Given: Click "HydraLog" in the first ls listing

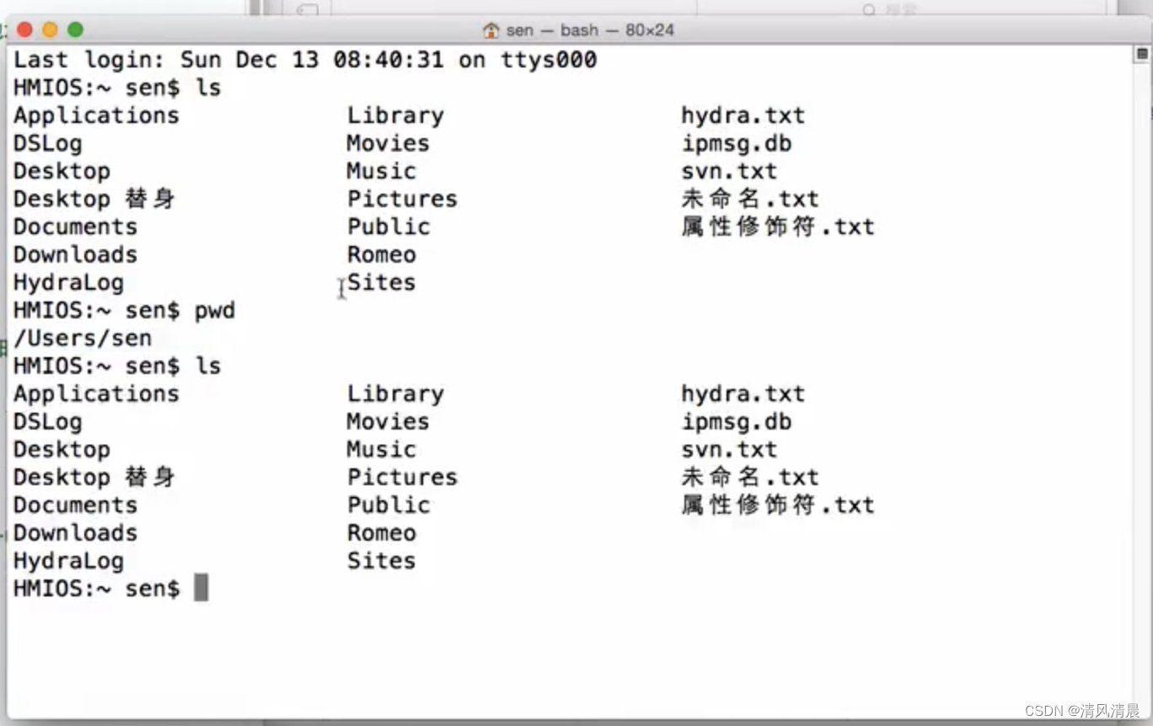Looking at the screenshot, I should [68, 283].
